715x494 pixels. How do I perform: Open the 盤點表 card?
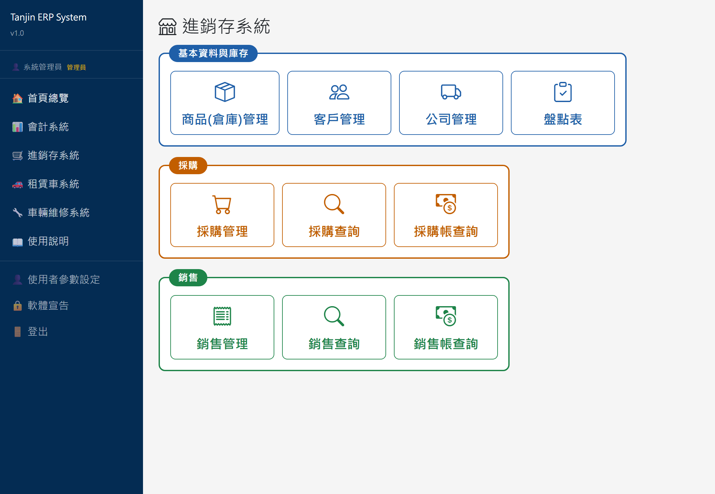point(563,103)
